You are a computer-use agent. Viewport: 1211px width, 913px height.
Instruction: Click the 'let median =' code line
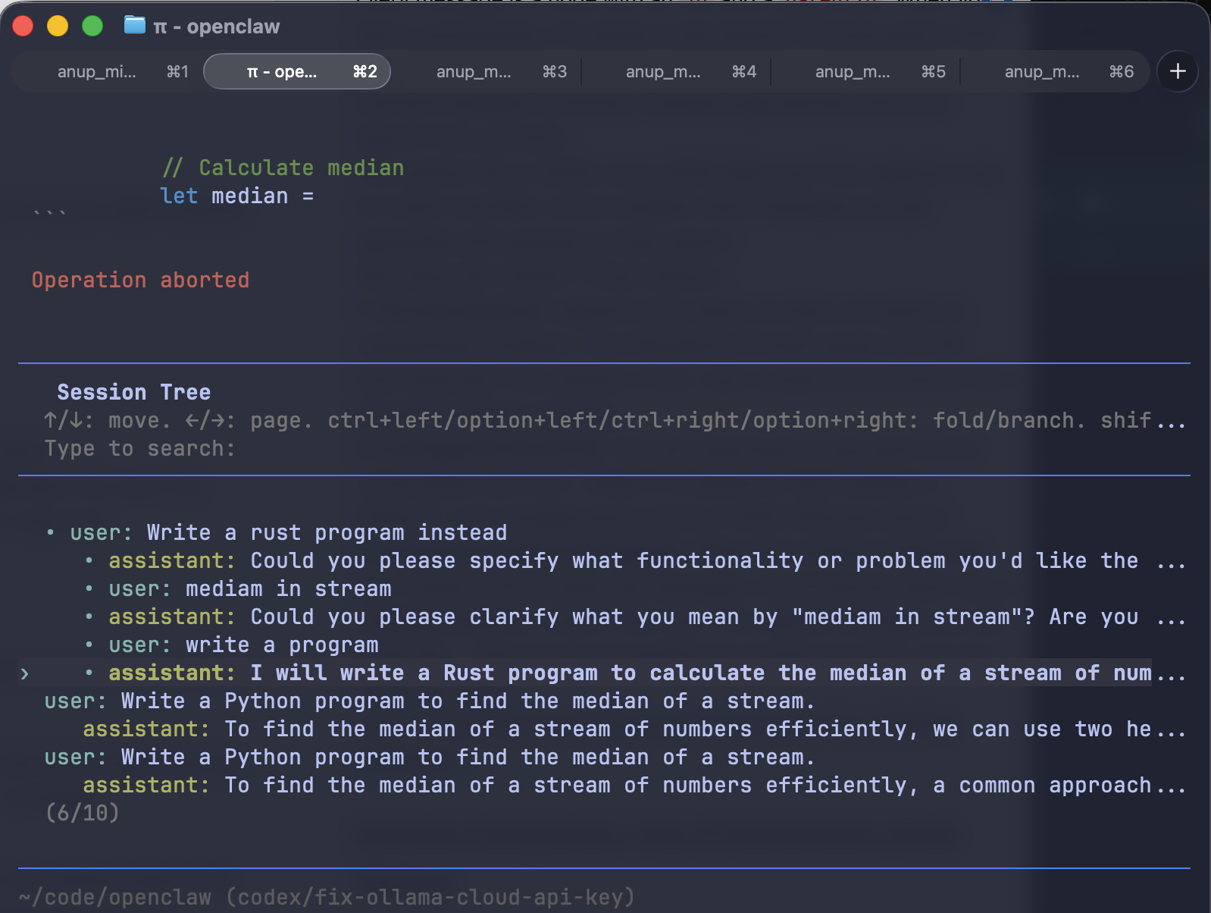click(236, 196)
